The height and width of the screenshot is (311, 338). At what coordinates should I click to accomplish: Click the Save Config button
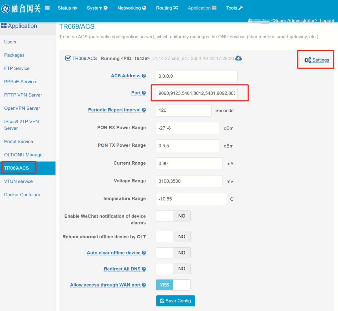(x=176, y=301)
